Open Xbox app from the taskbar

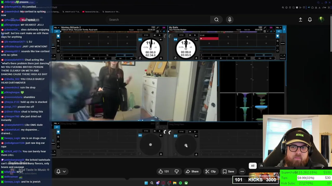pos(186,183)
